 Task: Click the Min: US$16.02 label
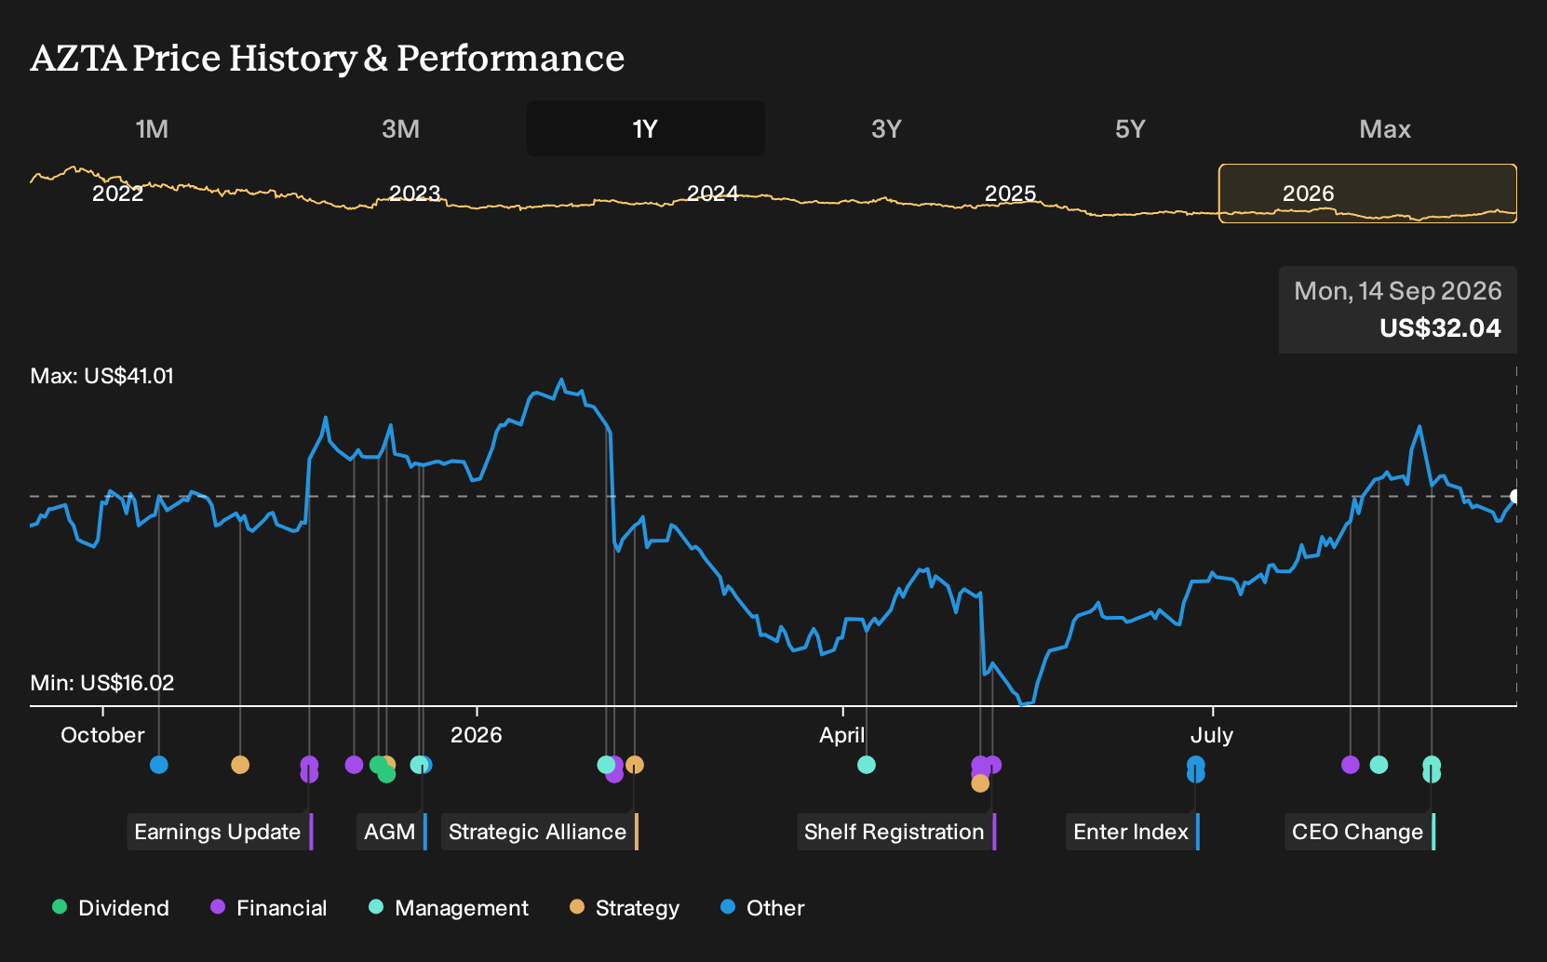[x=102, y=683]
